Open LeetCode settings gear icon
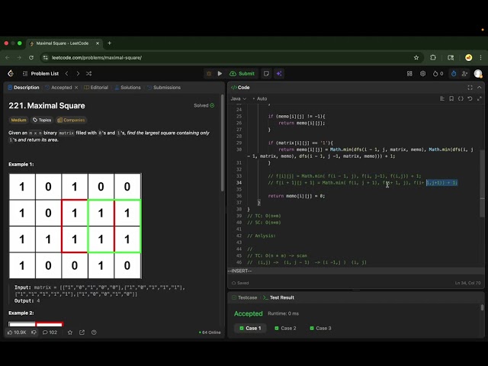This screenshot has width=488, height=366. tap(422, 73)
